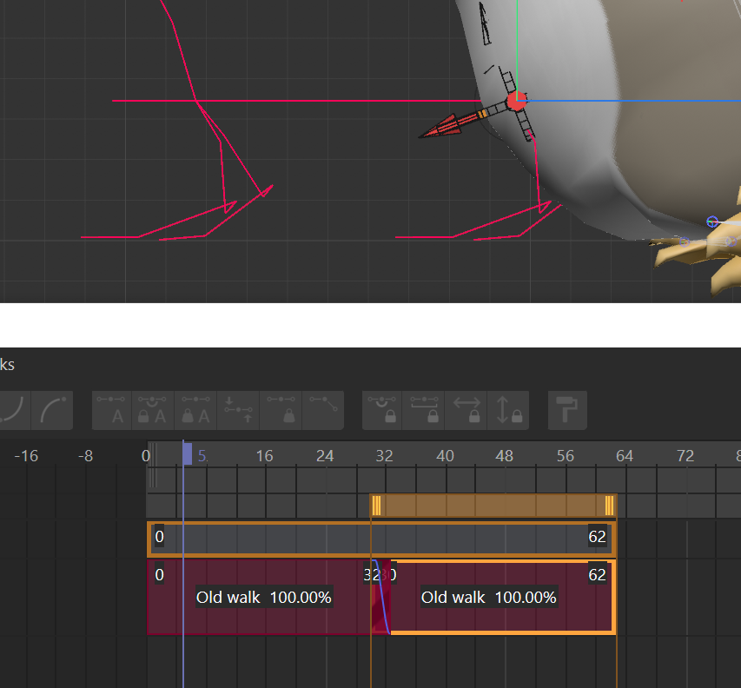Image resolution: width=741 pixels, height=688 pixels.
Task: Click the weight and A tangent icon
Action: [x=195, y=410]
